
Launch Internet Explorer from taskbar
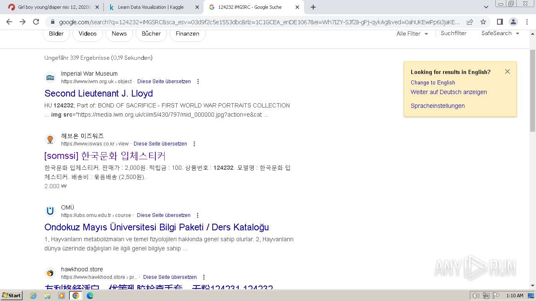[33, 296]
